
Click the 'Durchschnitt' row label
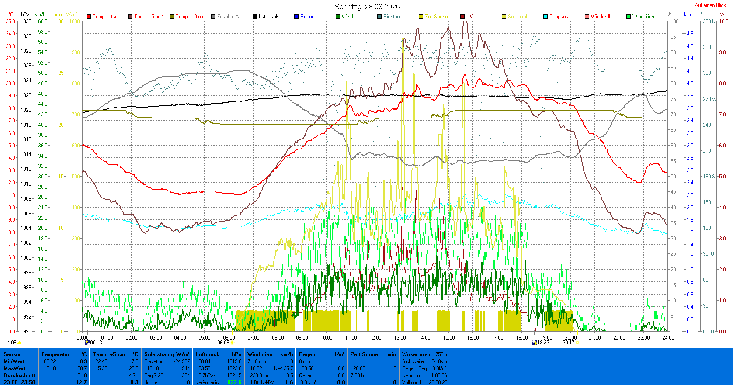[x=19, y=375]
